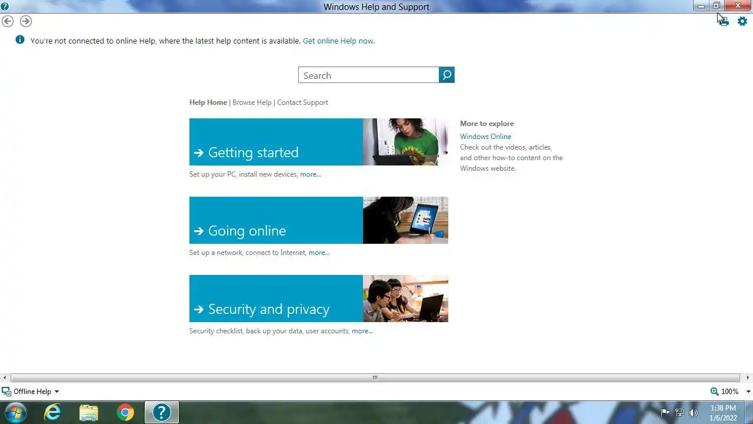Click the info icon beside offline notice
The height and width of the screenshot is (424, 753).
[20, 40]
